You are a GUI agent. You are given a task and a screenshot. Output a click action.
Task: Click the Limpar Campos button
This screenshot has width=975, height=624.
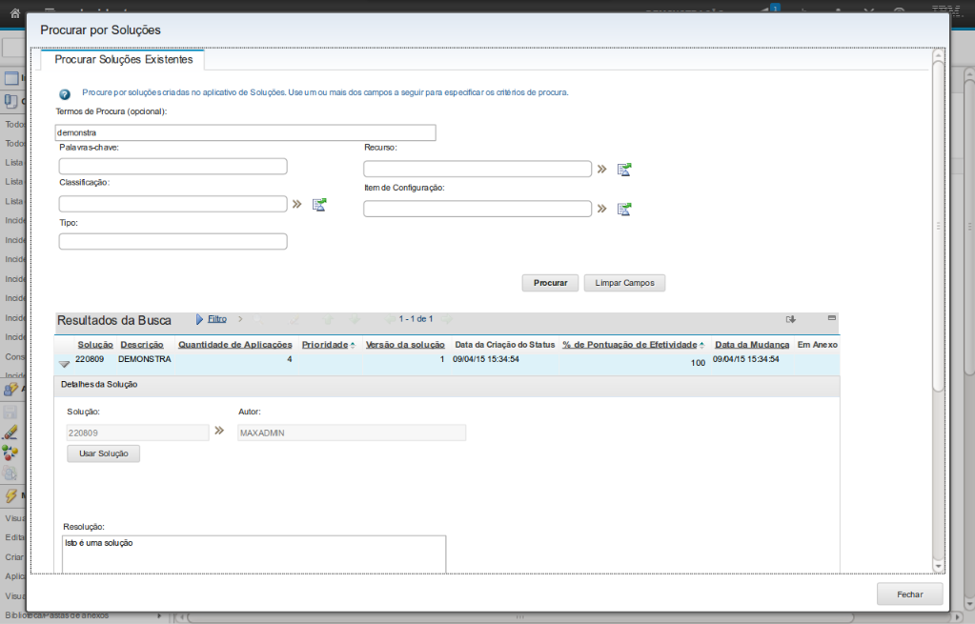click(x=624, y=283)
